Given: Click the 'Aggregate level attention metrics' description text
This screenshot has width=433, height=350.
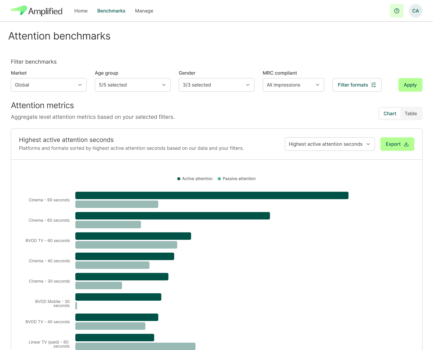Looking at the screenshot, I should (93, 117).
